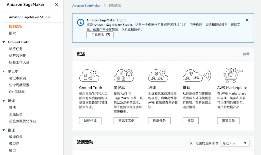Open 笔记本实例 in sidebar
This screenshot has width=261, height=155.
click(18, 78)
